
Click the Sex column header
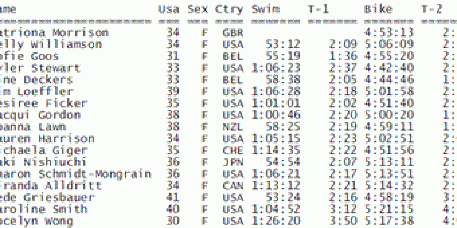tap(198, 9)
